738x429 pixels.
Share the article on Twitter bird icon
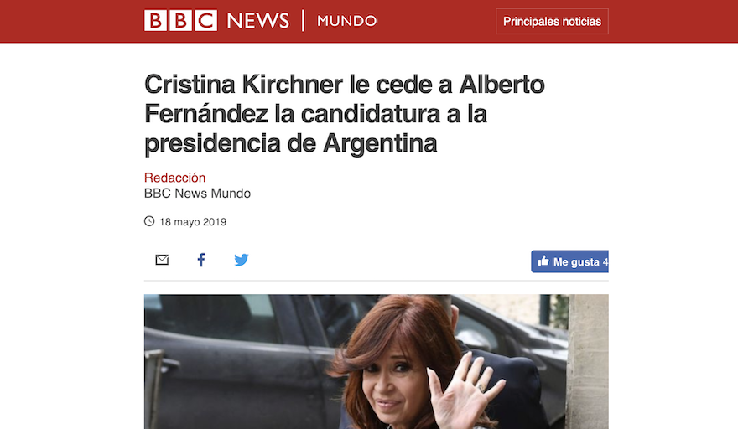click(242, 260)
